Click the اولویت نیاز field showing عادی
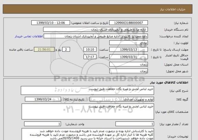Viewport: 198px width, 140px height. [x=129, y=43]
